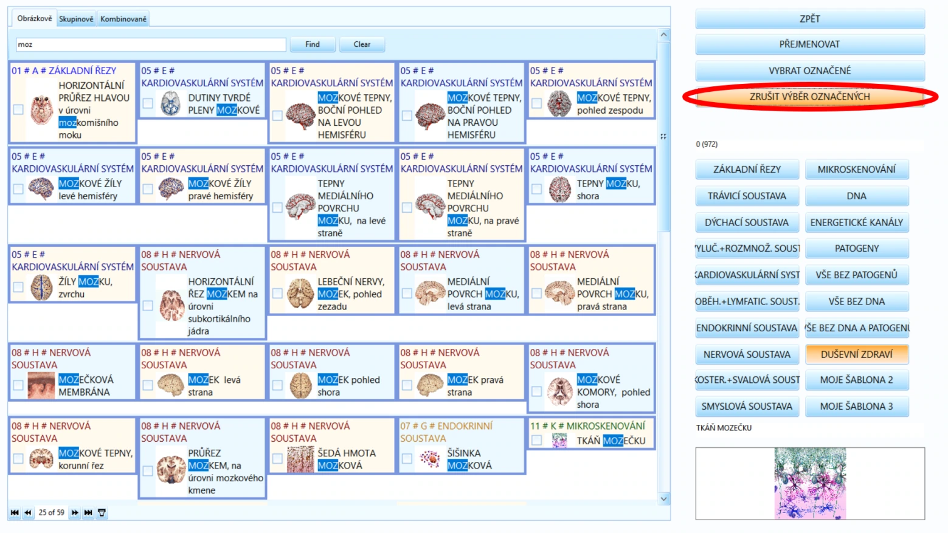
Task: Click the DUTINY TVRDÉ PLENY MOZKOVÉ image icon
Action: [x=171, y=104]
